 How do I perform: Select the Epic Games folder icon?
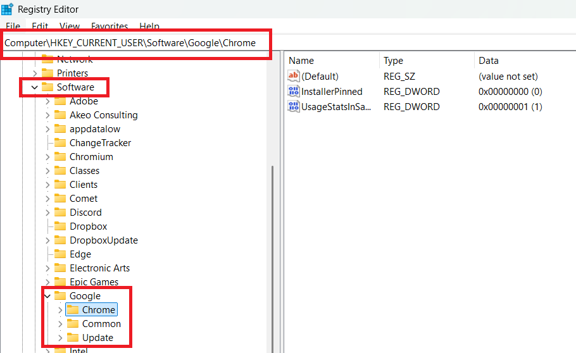[x=60, y=282]
